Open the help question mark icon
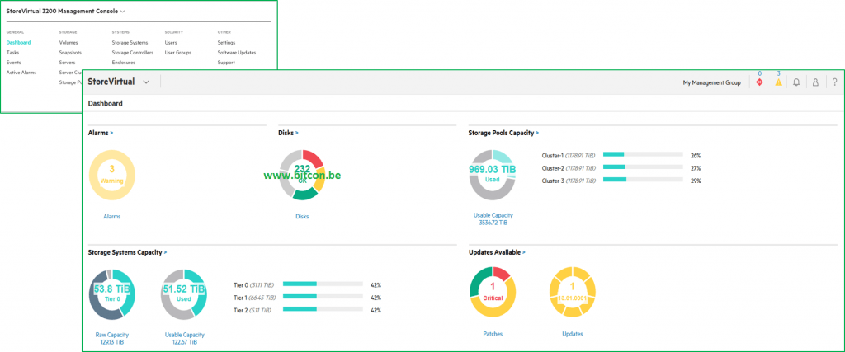The height and width of the screenshot is (352, 845). click(835, 82)
